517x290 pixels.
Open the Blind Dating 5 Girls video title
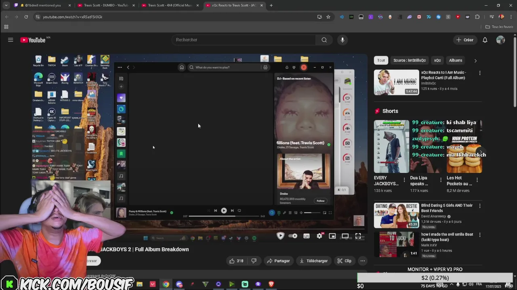click(x=447, y=208)
